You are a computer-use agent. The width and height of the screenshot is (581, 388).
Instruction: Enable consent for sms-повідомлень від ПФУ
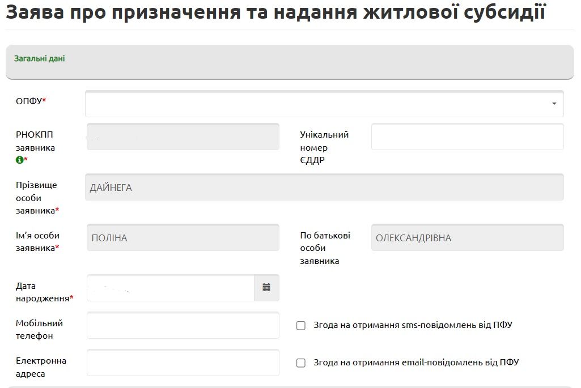(x=301, y=325)
